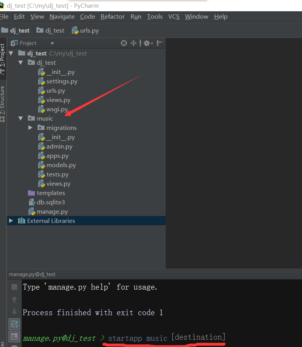Click the scroll to end icon in console
This screenshot has height=347, width=302.
click(x=14, y=337)
